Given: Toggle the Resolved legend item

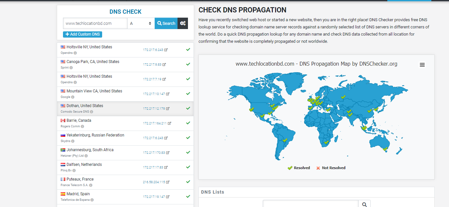Looking at the screenshot, I should click(299, 168).
